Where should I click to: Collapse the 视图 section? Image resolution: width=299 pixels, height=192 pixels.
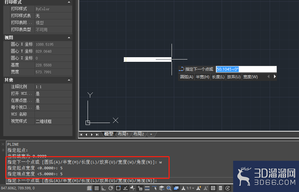click(x=69, y=38)
